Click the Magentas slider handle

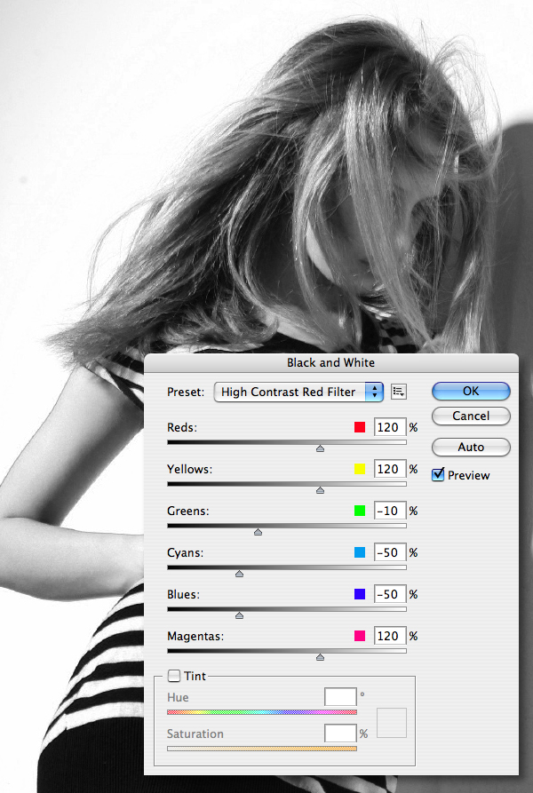click(x=320, y=657)
